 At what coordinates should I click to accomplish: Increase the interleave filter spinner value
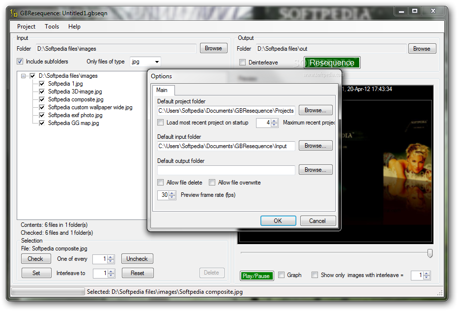click(x=427, y=274)
